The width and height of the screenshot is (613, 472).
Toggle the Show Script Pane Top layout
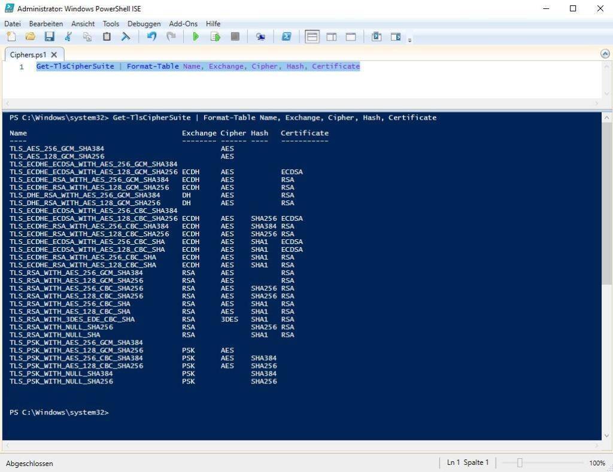point(312,36)
